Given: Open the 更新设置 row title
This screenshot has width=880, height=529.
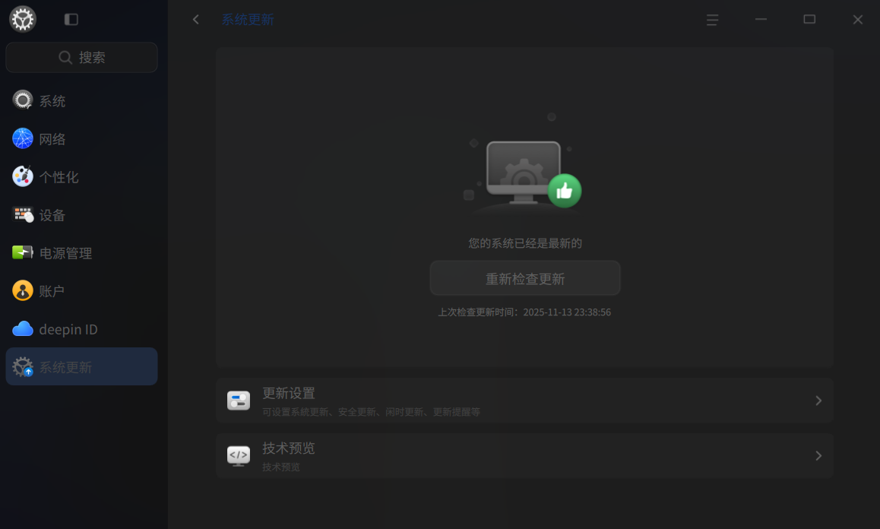Looking at the screenshot, I should click(289, 393).
